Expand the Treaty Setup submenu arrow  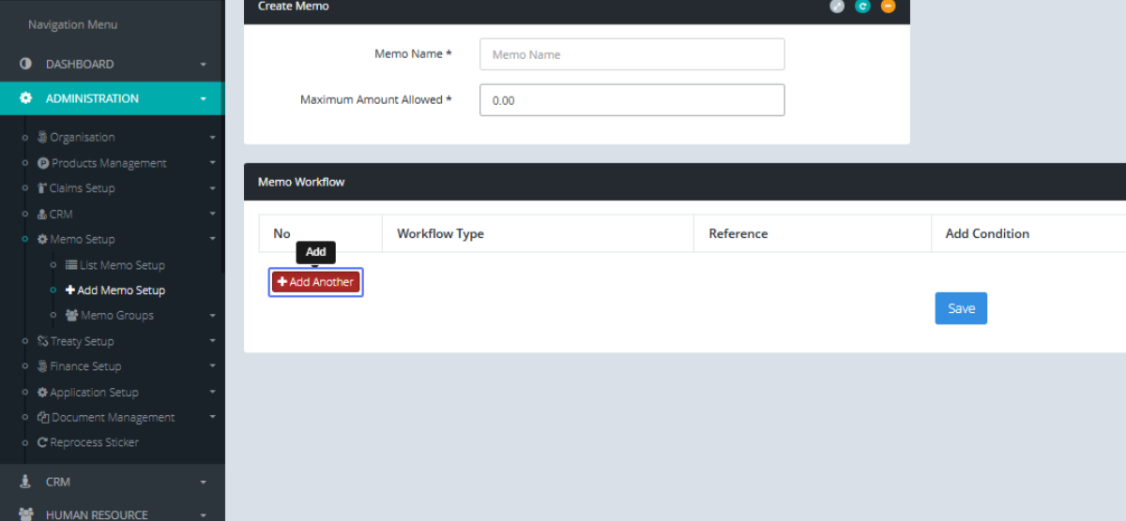pos(212,342)
